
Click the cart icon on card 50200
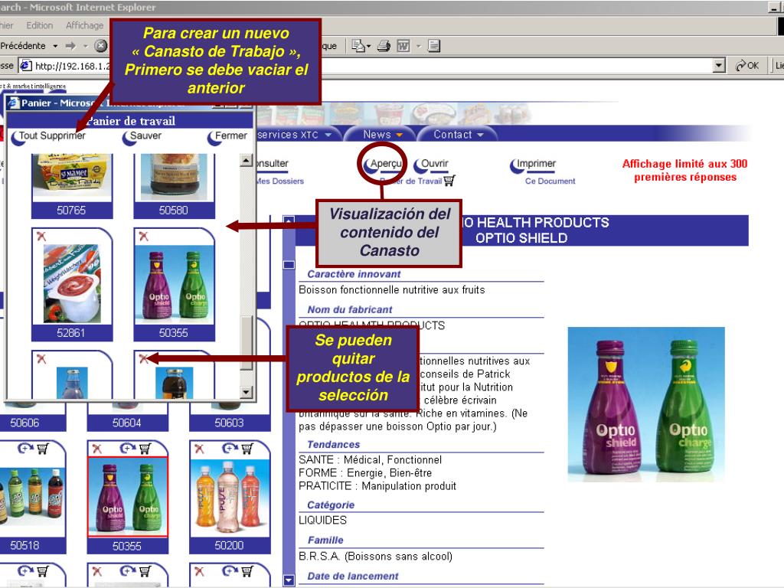point(247,448)
